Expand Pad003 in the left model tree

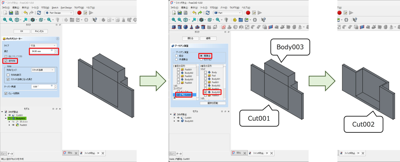(9, 125)
